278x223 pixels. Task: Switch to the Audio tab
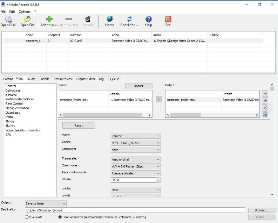[32, 79]
